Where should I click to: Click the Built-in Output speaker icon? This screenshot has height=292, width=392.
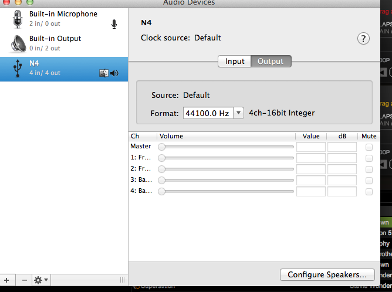click(17, 43)
